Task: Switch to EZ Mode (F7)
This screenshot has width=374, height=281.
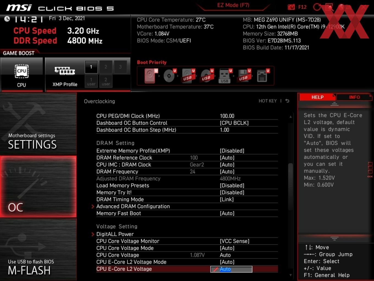Action: click(x=233, y=5)
